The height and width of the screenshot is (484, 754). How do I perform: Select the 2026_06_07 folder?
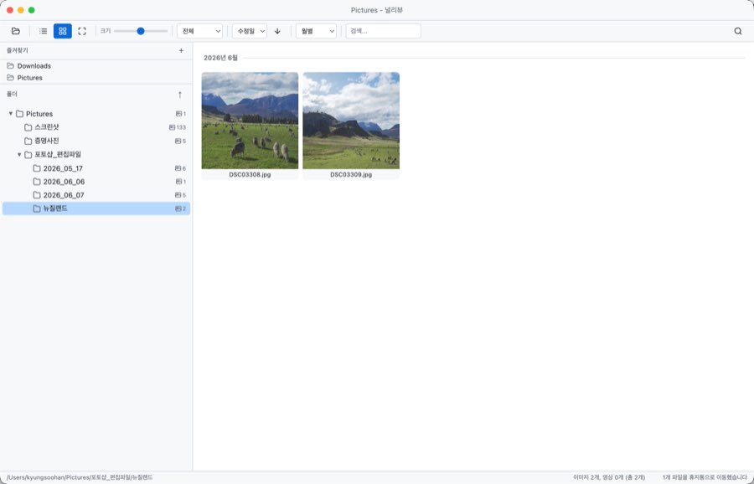pos(96,195)
